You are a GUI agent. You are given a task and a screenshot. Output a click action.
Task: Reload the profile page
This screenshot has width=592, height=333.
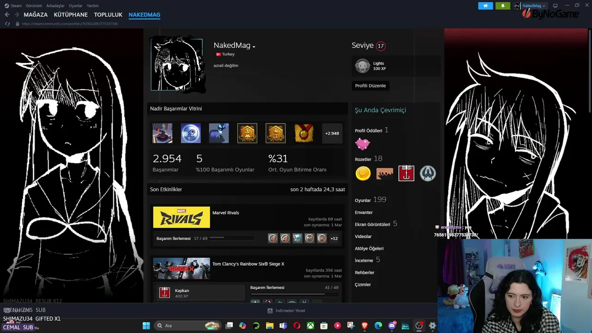7,24
